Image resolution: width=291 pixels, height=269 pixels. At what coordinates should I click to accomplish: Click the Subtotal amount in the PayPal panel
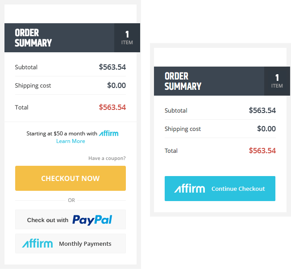click(x=112, y=67)
